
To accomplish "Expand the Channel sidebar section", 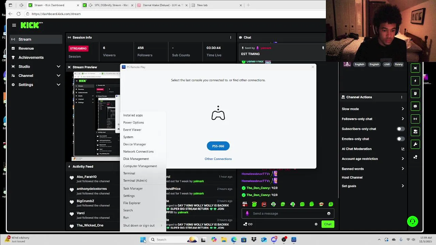I will [x=58, y=76].
